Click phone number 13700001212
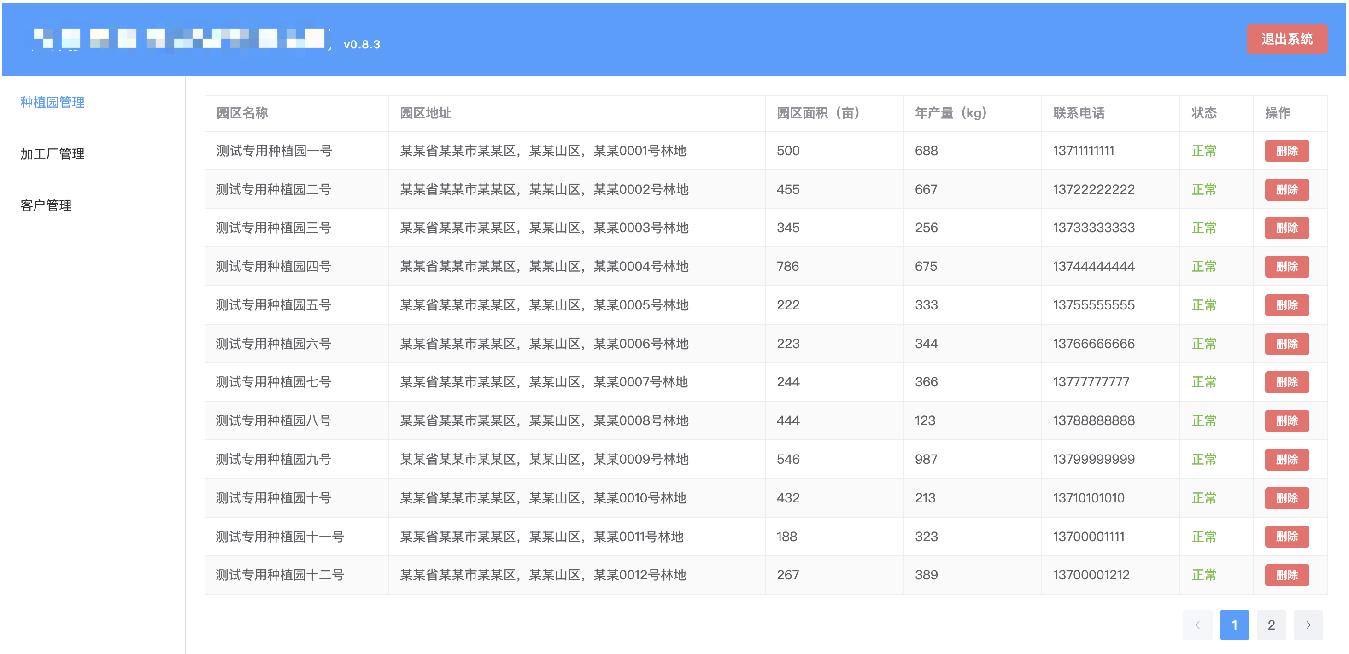The image size is (1349, 654). [1091, 575]
